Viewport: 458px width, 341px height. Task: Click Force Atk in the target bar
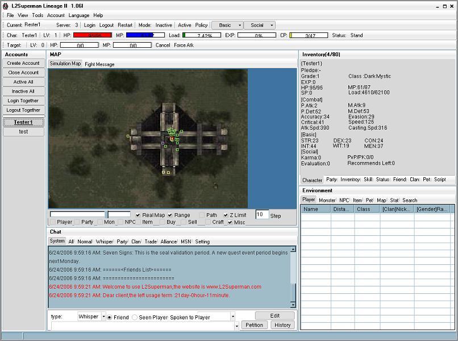point(184,45)
